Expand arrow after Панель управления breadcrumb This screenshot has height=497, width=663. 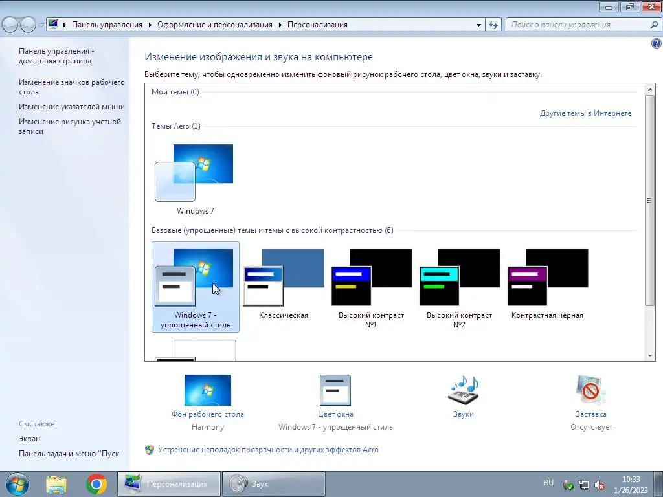pyautogui.click(x=150, y=25)
